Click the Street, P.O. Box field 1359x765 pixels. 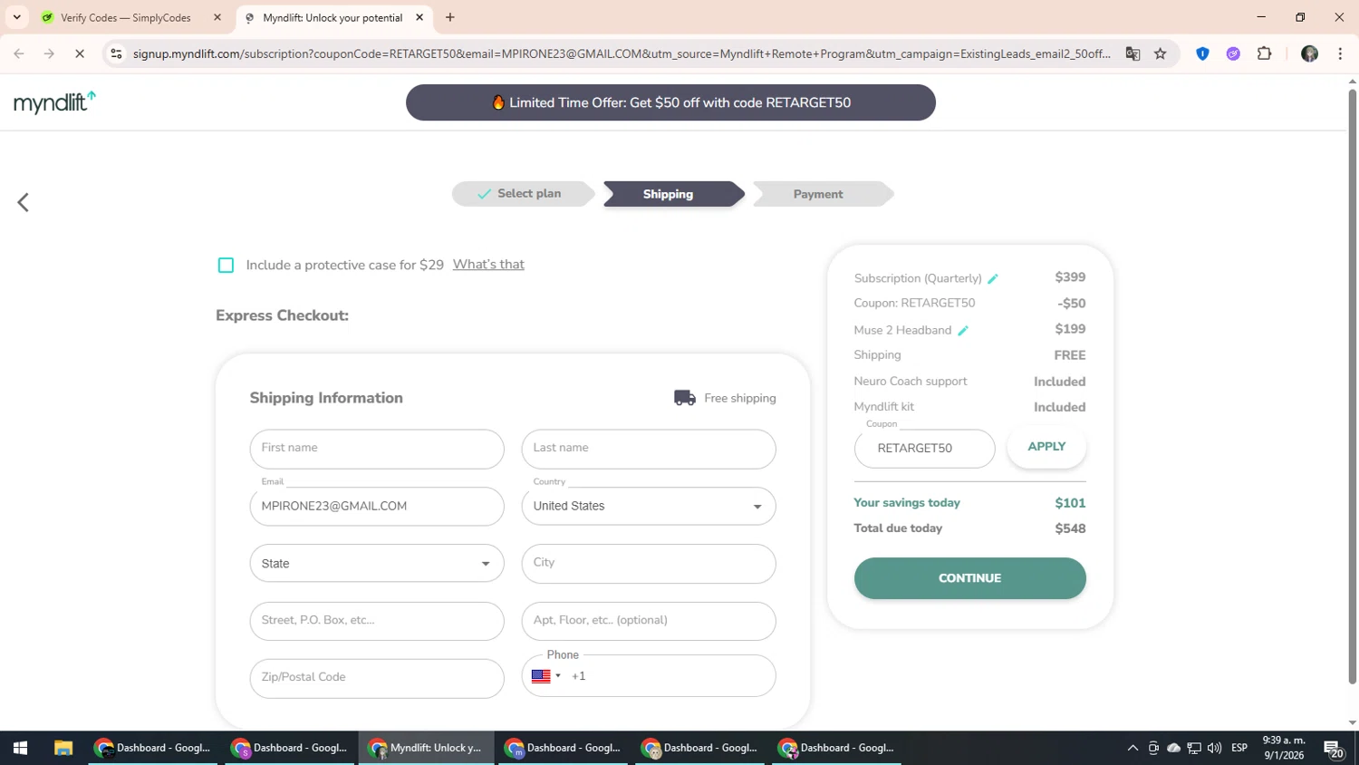coord(377,621)
